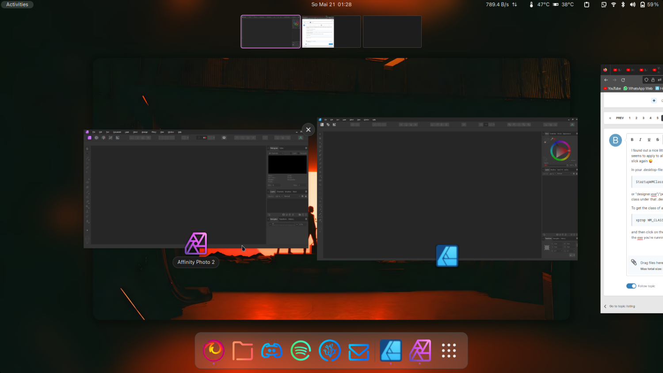Open the Normal blend mode dropdown
The width and height of the screenshot is (663, 373).
tap(292, 196)
